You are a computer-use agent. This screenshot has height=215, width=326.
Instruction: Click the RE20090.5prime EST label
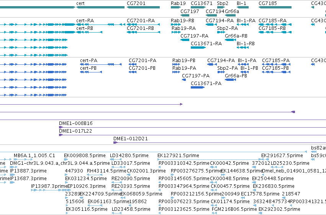131,179
